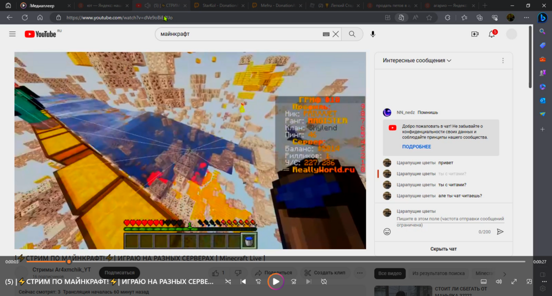Open suggested video СТОИТ ЛИ СБЕГАТЬ thumbnail
The image size is (552, 296).
[x=403, y=290]
